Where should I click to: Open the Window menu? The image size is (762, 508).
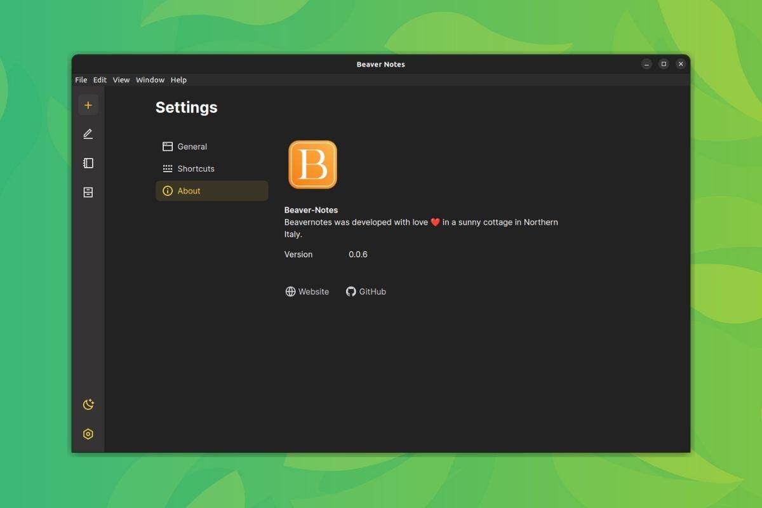tap(150, 79)
